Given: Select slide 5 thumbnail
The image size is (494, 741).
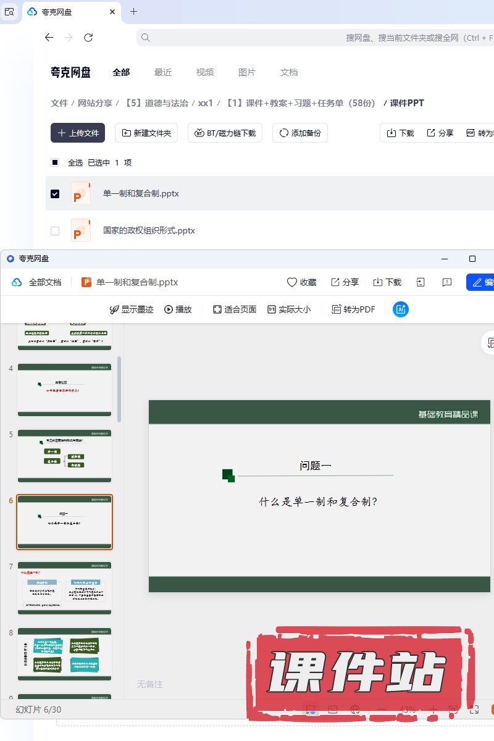Looking at the screenshot, I should point(64,456).
